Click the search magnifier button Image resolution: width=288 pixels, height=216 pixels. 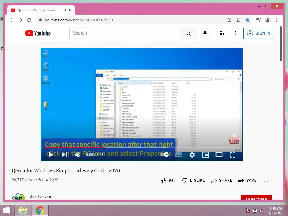(x=188, y=33)
